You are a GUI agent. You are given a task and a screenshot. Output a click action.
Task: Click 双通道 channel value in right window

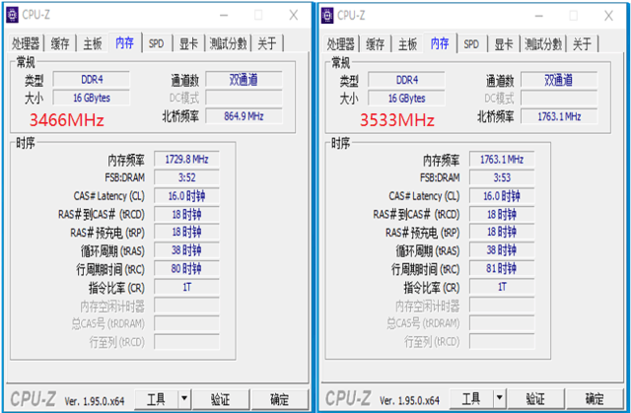559,80
